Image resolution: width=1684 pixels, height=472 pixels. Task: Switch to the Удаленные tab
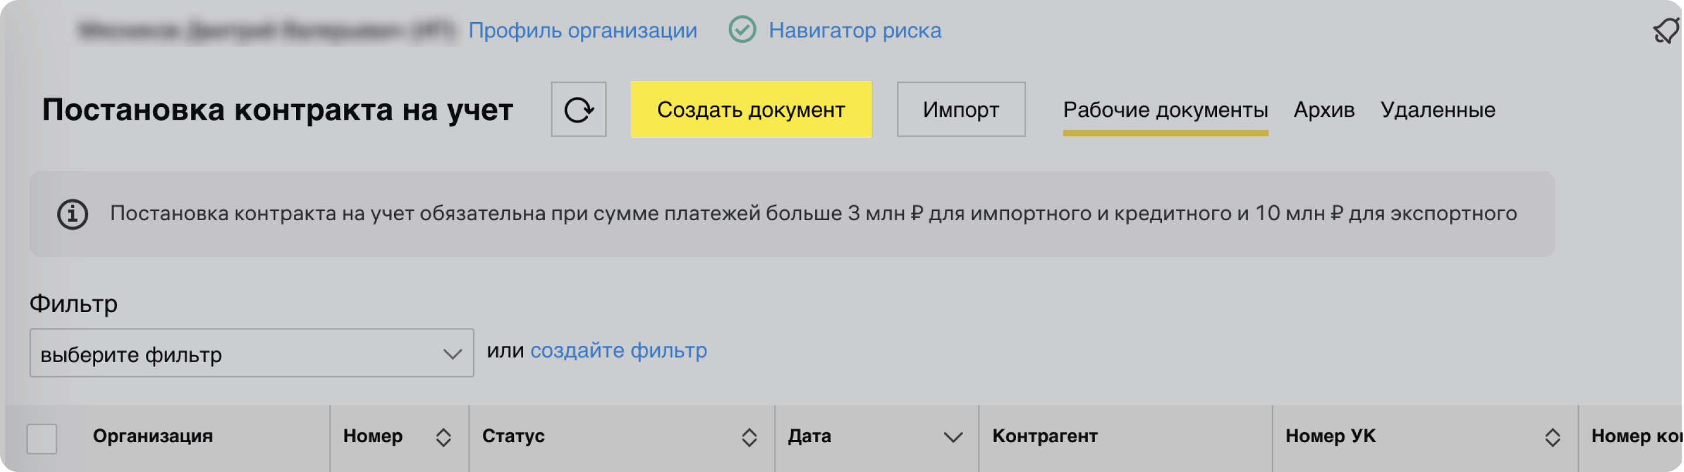click(x=1438, y=110)
